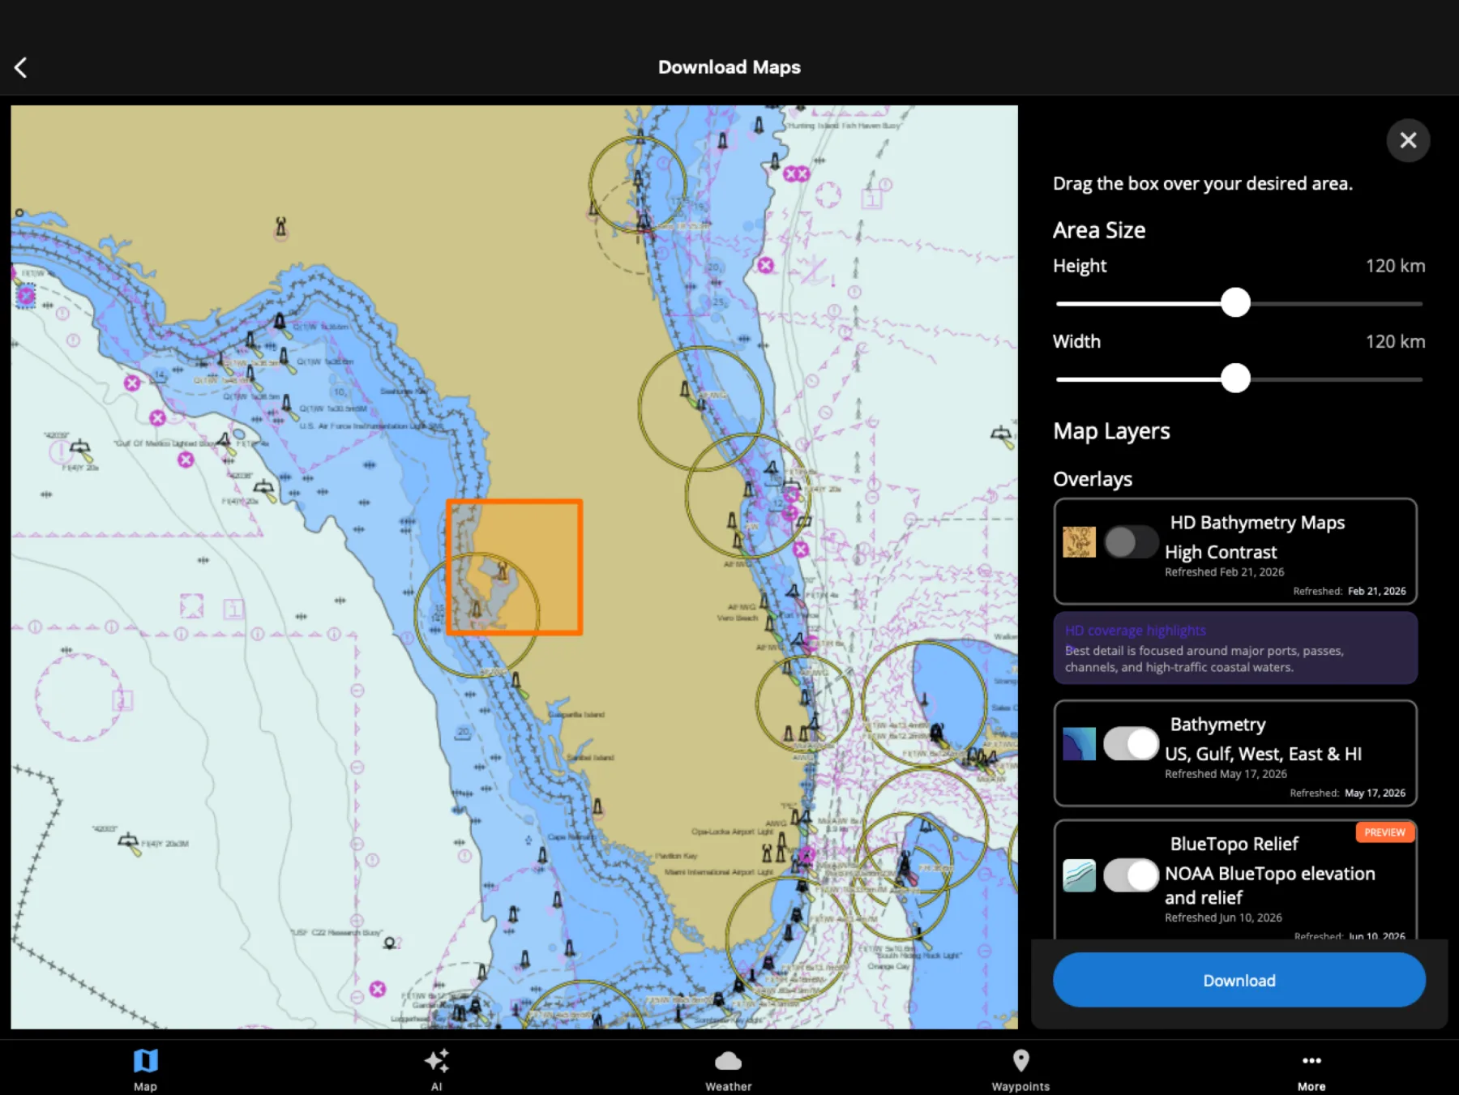Click the Bathymetry layer thumbnail
1459x1095 pixels.
tap(1079, 743)
